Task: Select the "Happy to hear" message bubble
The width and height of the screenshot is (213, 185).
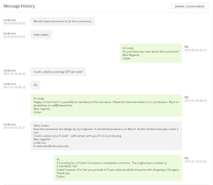Action: click(x=106, y=105)
